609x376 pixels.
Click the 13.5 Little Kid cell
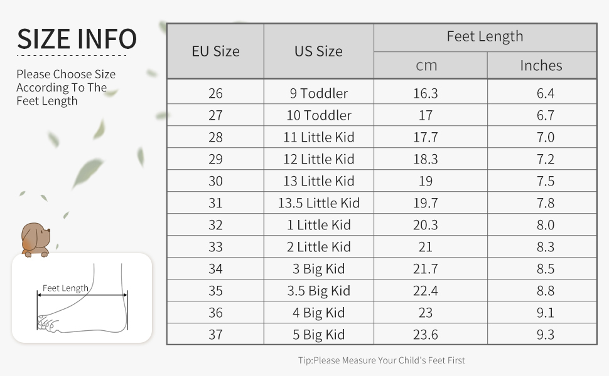click(318, 203)
